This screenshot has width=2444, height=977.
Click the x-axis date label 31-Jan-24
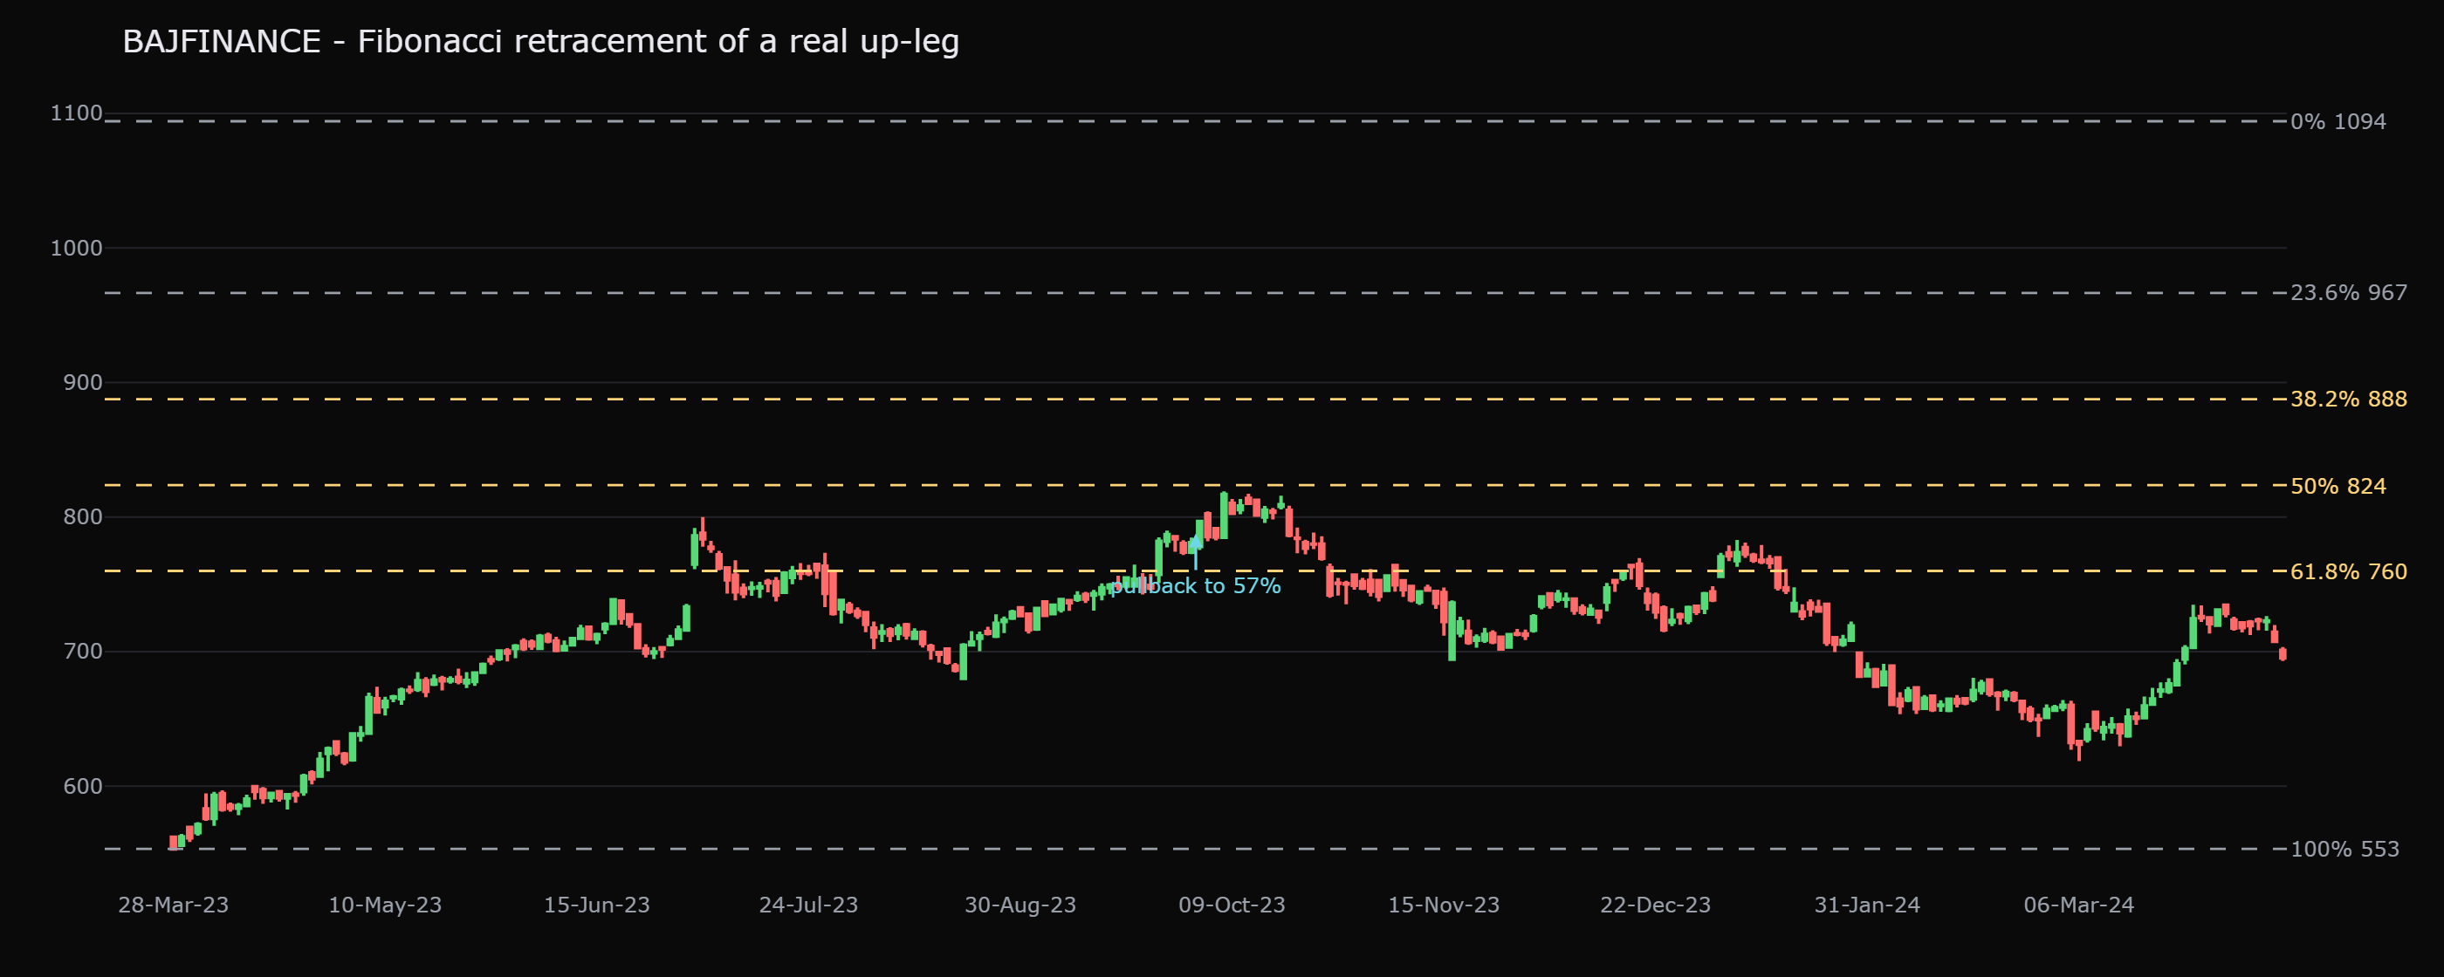coord(1867,905)
